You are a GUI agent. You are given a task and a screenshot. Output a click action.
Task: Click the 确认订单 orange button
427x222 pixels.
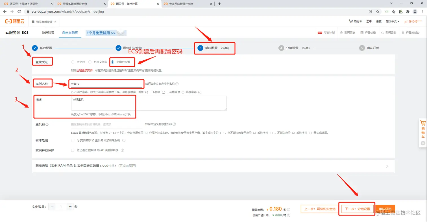click(x=385, y=209)
